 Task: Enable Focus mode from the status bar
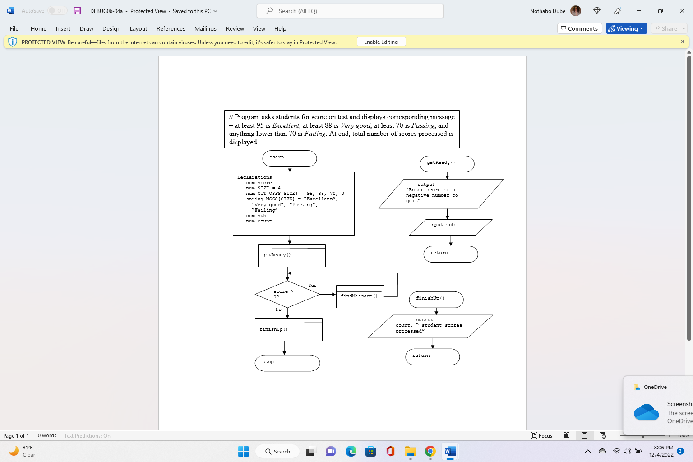pos(542,435)
